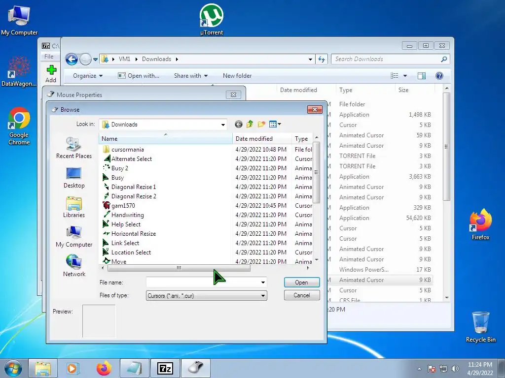This screenshot has width=505, height=378.
Task: Open Explorer change view options dropdown arrow
Action: coord(405,76)
